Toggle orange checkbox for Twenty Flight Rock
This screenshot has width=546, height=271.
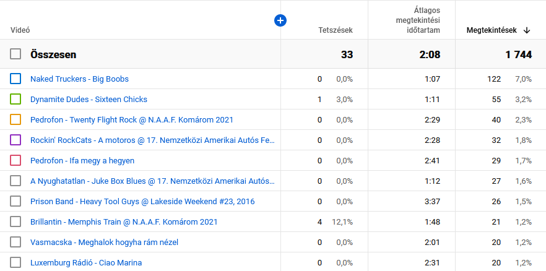pos(15,119)
